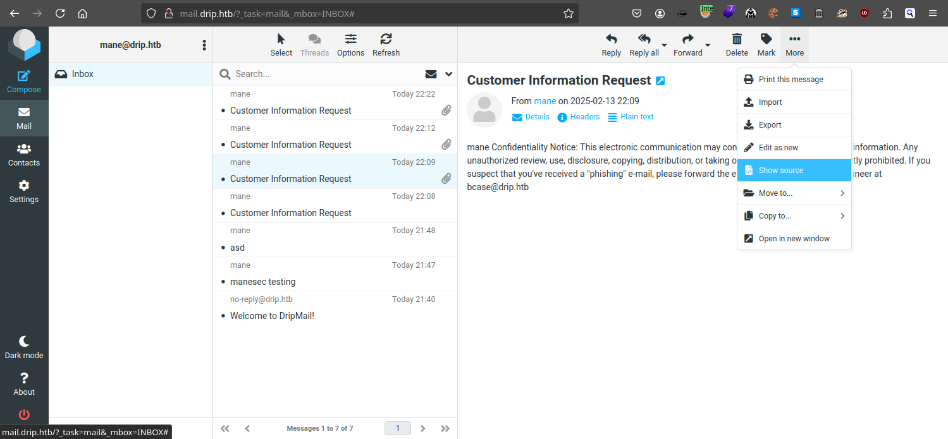Expand search options chevron
The height and width of the screenshot is (439, 948).
pyautogui.click(x=448, y=74)
